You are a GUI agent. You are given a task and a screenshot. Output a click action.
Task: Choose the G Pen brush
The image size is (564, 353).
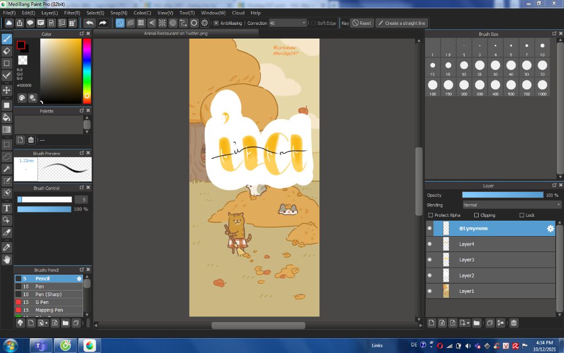[48, 302]
